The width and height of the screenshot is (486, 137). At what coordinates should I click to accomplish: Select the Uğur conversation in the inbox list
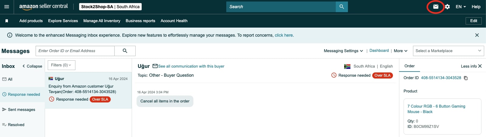point(89,90)
